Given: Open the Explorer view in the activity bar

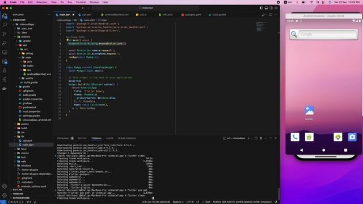Looking at the screenshot, I should click(x=5, y=16).
